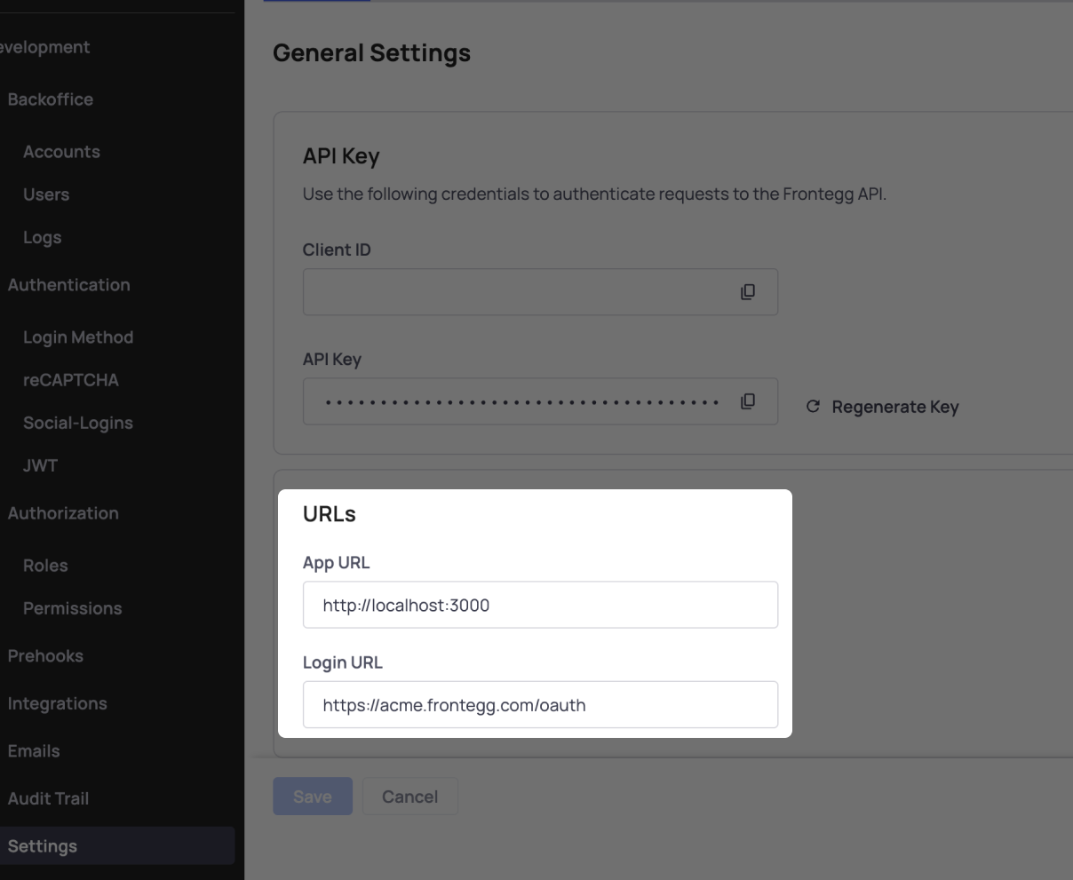The height and width of the screenshot is (880, 1073).
Task: Go to the Emails section
Action: point(34,751)
